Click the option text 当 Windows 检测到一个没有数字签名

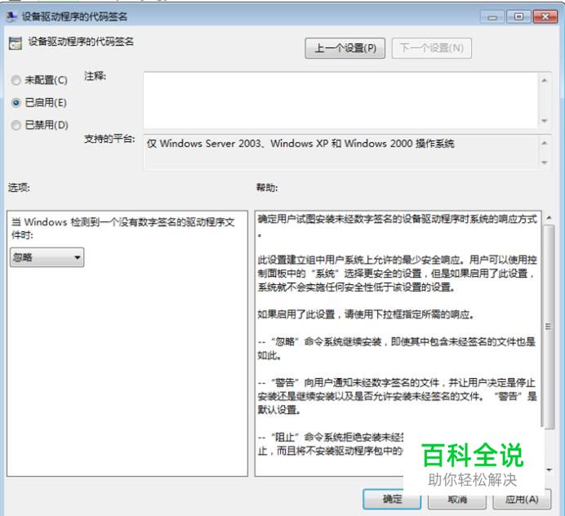(122, 229)
